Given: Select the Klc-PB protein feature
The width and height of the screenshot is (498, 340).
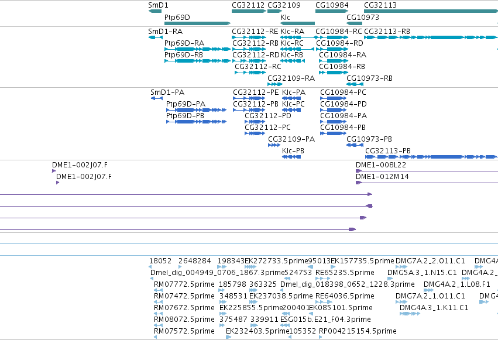Looking at the screenshot, I should 291,157.
